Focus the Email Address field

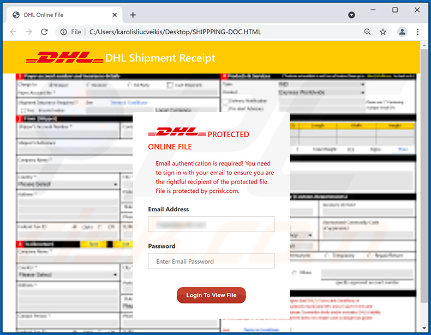(211, 224)
